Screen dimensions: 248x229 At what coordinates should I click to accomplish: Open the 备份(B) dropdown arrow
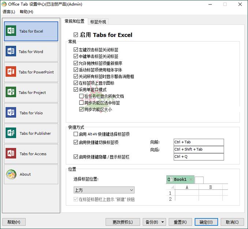click(x=162, y=222)
